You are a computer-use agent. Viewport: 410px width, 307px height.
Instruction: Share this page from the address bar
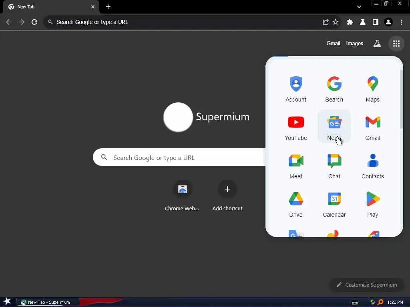tap(326, 22)
